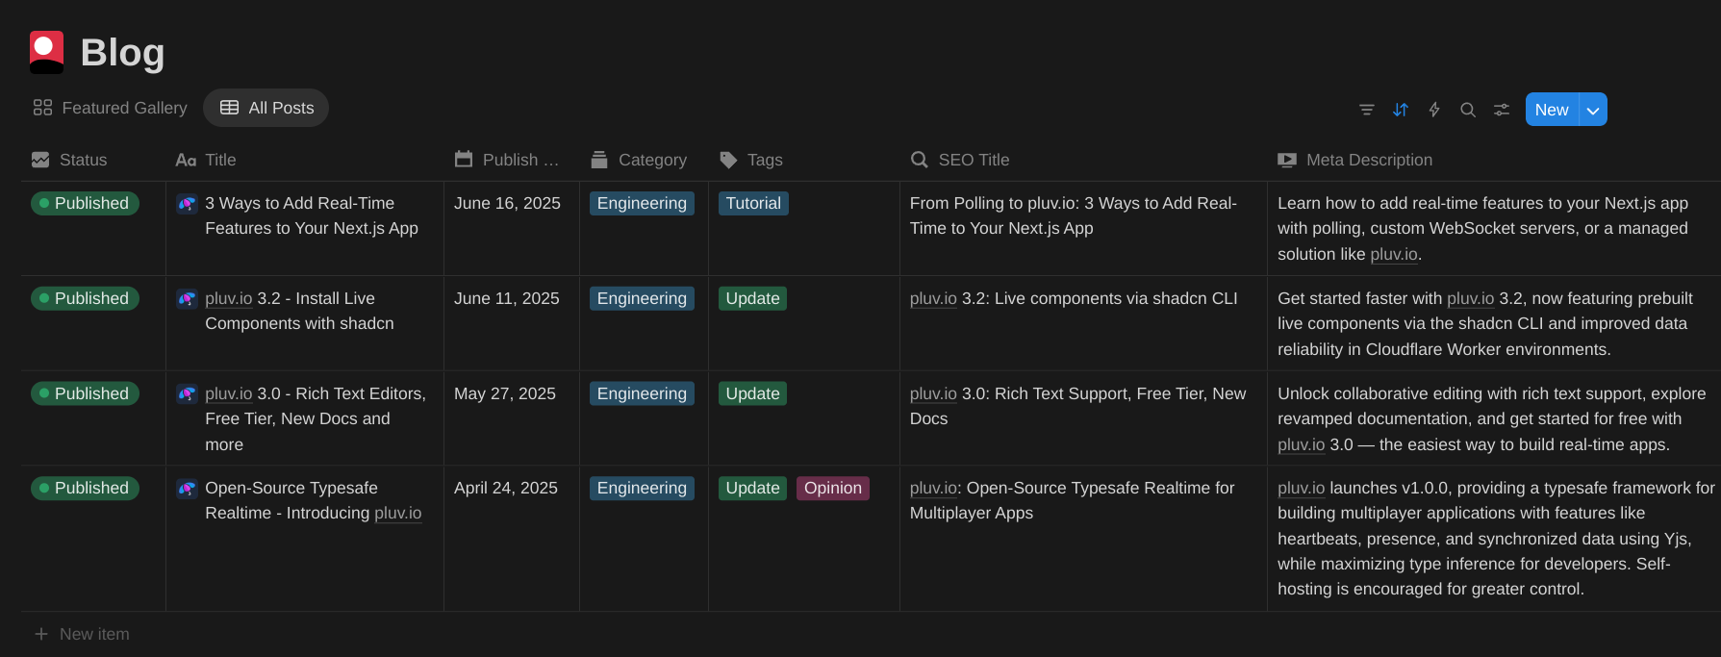
Task: Click Published status for June 11 post
Action: (x=85, y=298)
